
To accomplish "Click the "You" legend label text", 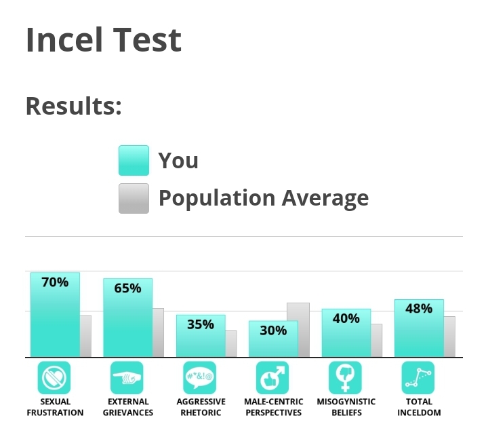I will [178, 161].
